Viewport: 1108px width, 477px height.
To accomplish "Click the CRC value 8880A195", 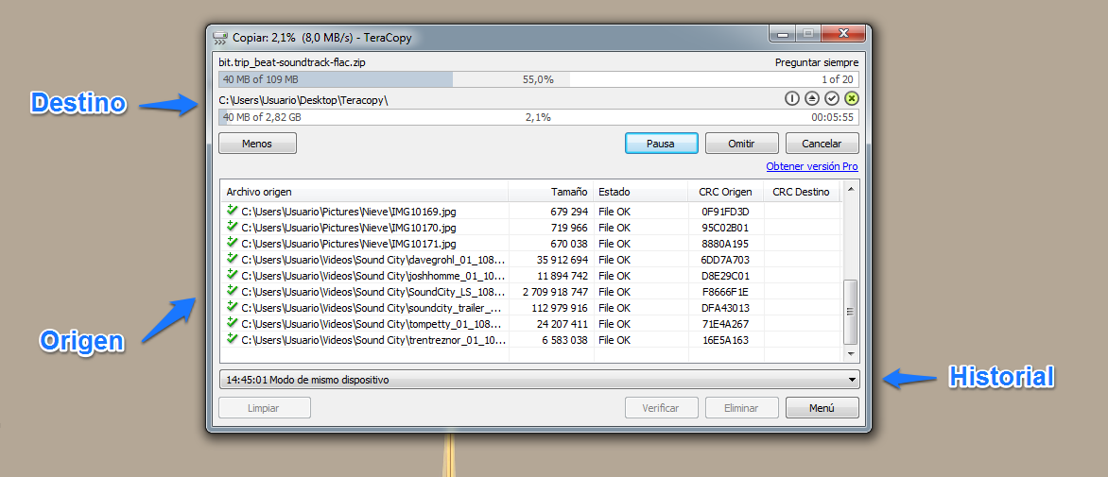I will pos(726,244).
